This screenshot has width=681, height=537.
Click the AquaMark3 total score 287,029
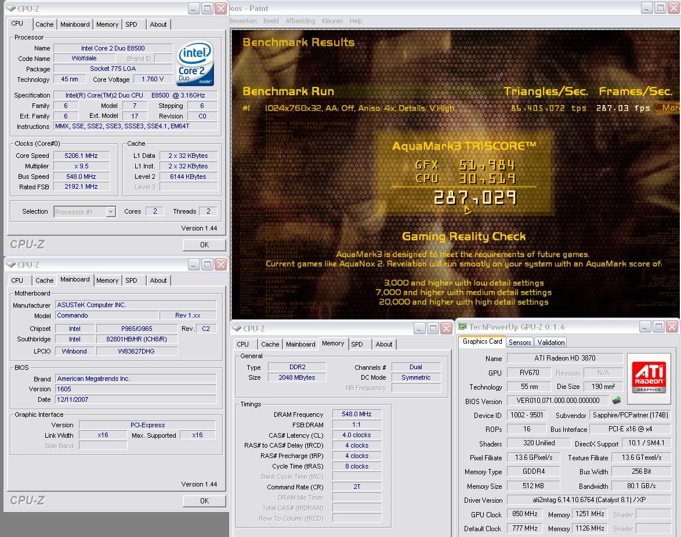pos(475,198)
